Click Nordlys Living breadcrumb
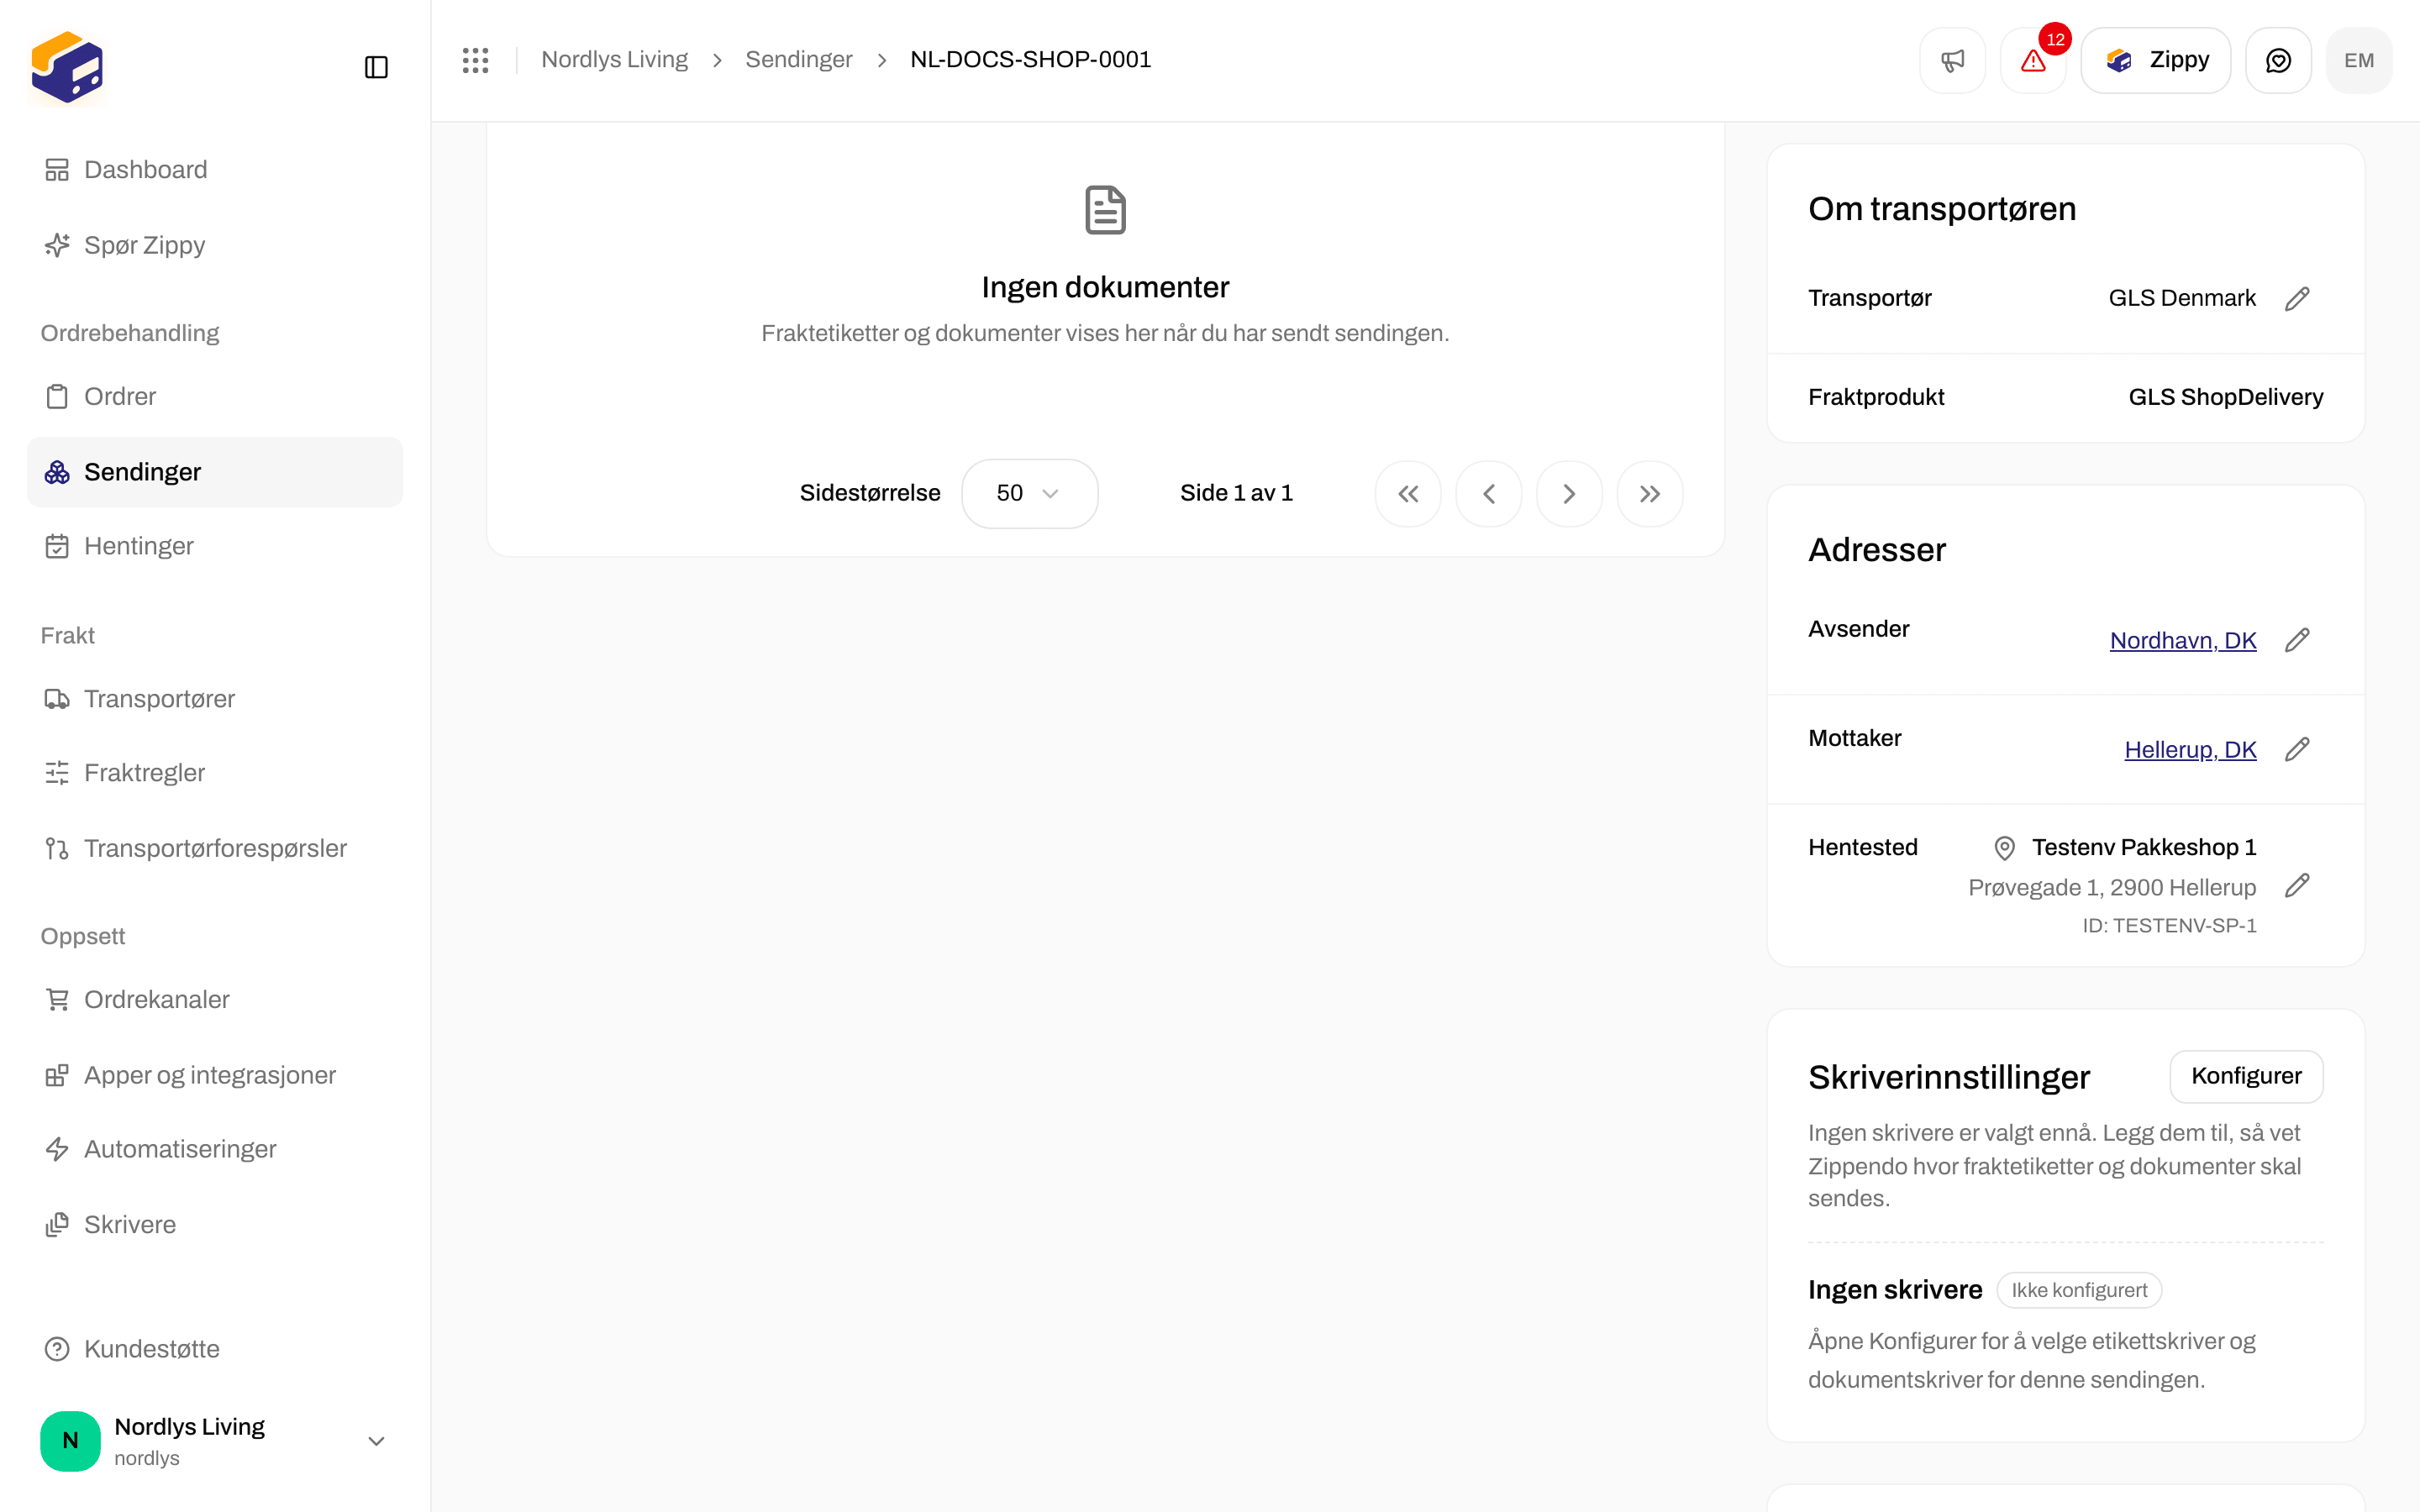The width and height of the screenshot is (2420, 1512). click(614, 60)
